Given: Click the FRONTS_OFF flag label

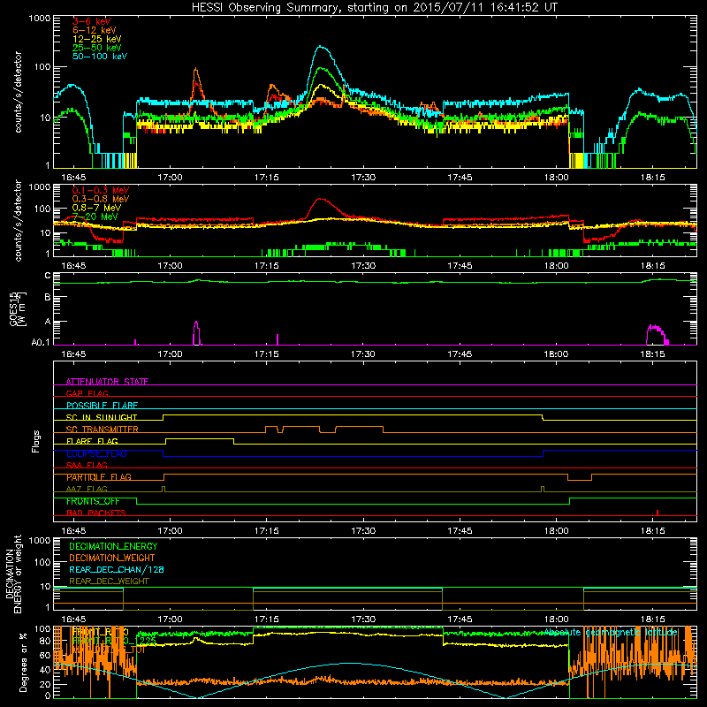Looking at the screenshot, I should pyautogui.click(x=93, y=501).
